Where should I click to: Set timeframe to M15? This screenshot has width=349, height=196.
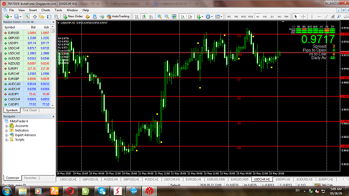[x=243, y=17]
